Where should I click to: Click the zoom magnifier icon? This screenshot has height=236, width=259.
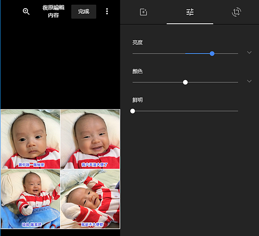tap(26, 12)
